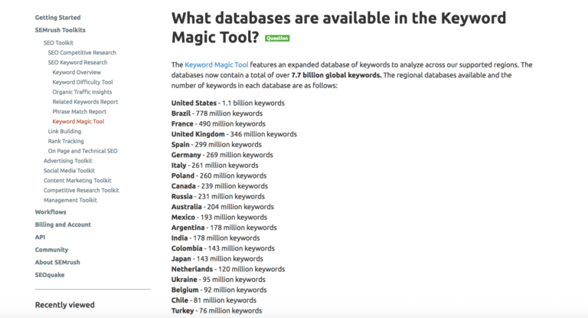Go to the Keyword Overview page

[x=77, y=72]
